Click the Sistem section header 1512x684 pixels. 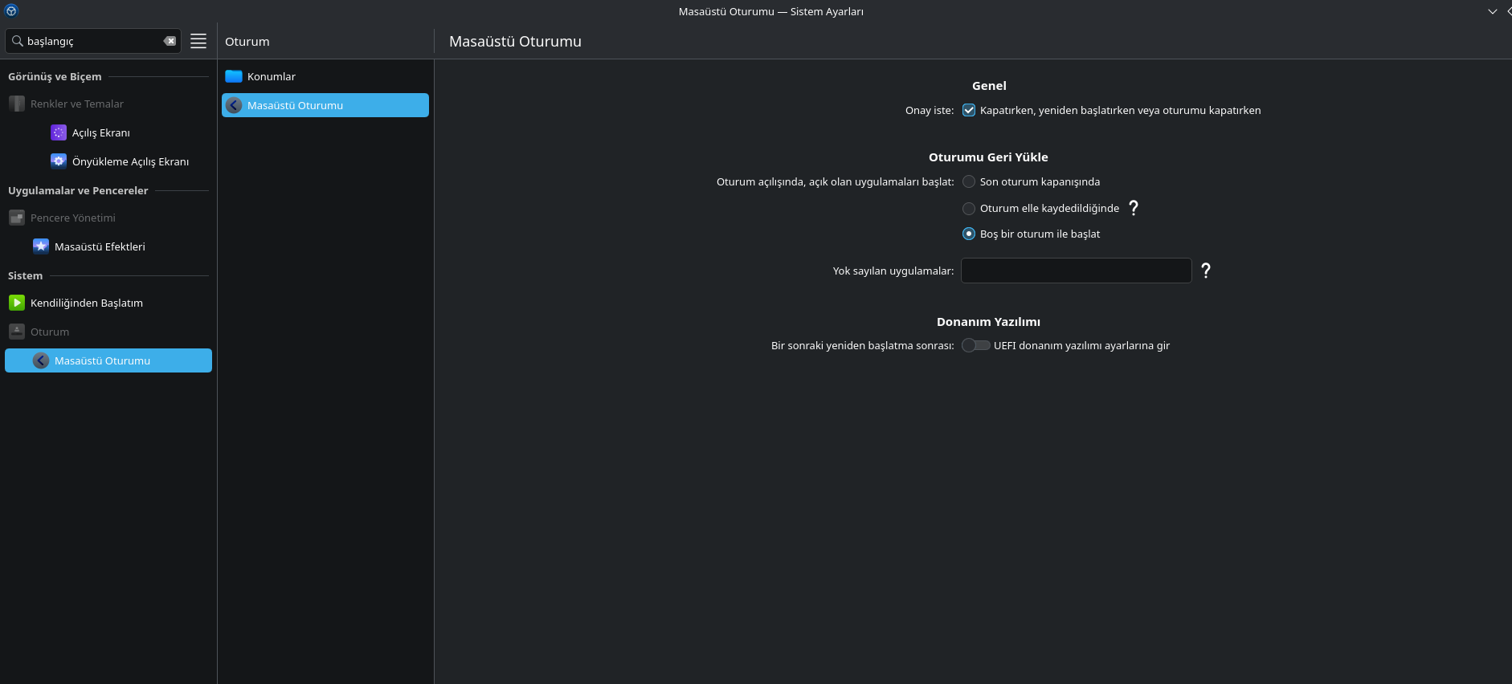[25, 276]
